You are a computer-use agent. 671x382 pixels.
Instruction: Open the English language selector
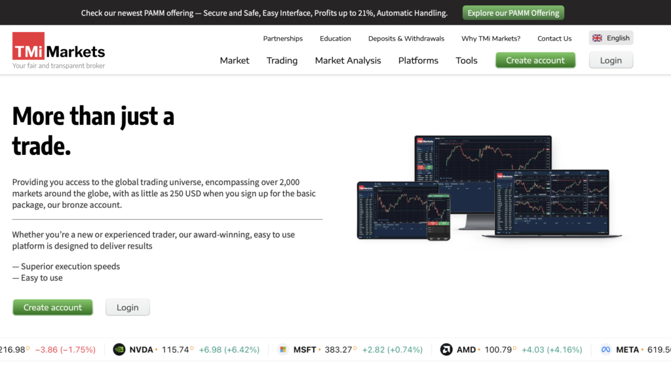611,38
